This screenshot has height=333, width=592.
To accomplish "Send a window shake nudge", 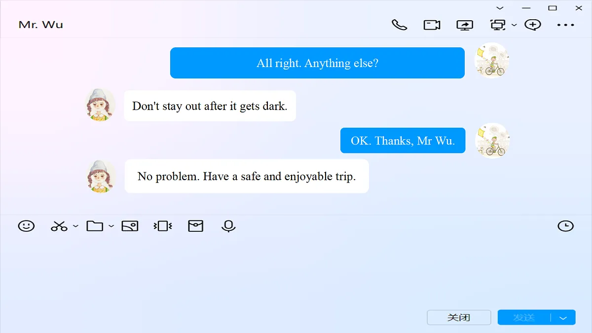I will pos(163,226).
